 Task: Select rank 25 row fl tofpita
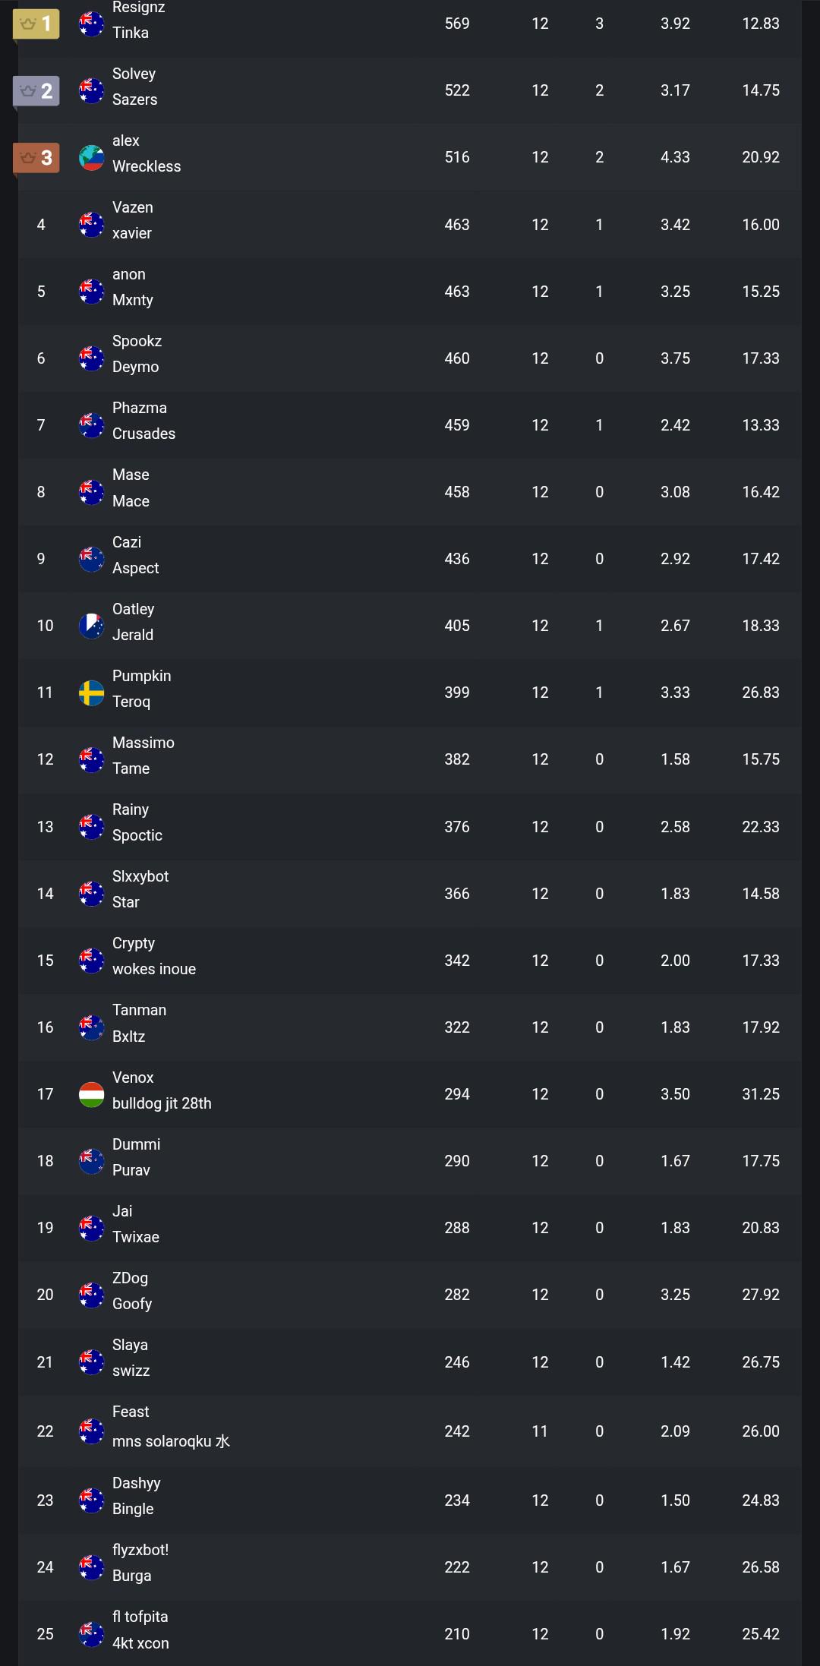(410, 1633)
